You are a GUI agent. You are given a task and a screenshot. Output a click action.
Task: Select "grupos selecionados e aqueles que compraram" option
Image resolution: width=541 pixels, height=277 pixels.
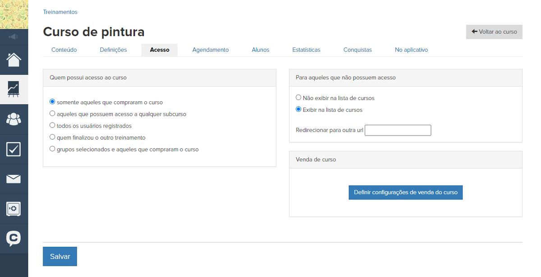[52, 149]
